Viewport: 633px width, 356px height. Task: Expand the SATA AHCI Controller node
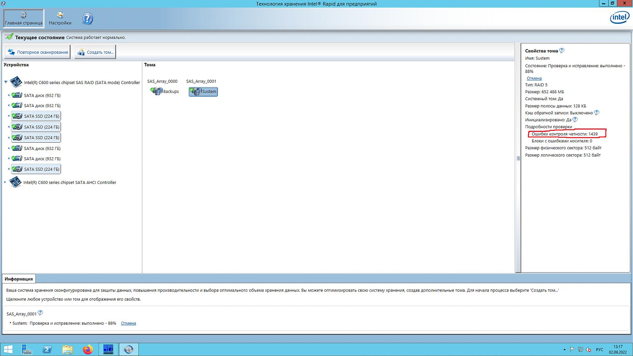click(5, 183)
